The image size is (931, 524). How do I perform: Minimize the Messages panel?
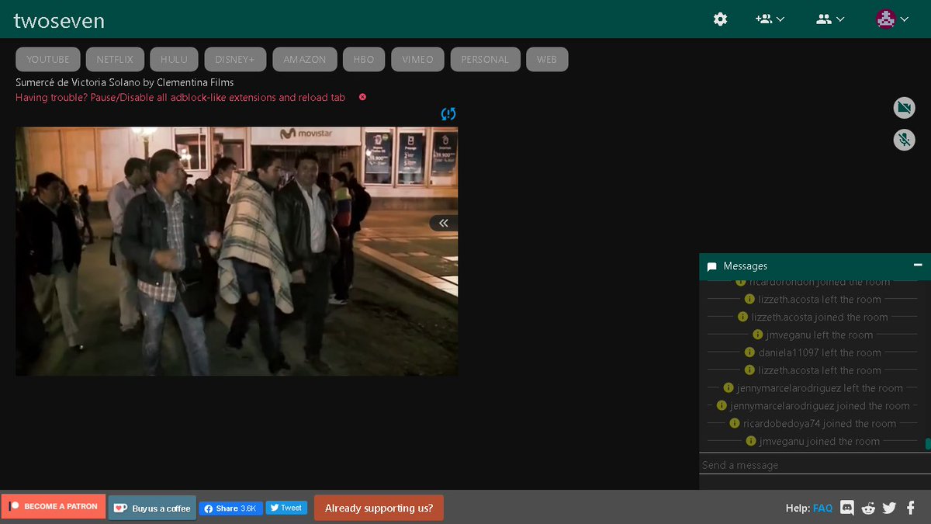pos(918,265)
